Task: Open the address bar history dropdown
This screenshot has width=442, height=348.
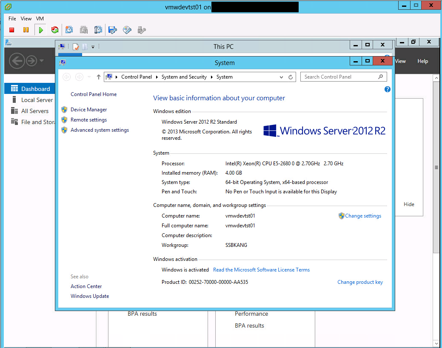Action: (x=281, y=77)
